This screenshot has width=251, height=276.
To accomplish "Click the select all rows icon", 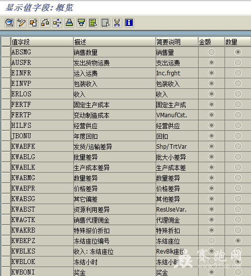I will (93, 22).
